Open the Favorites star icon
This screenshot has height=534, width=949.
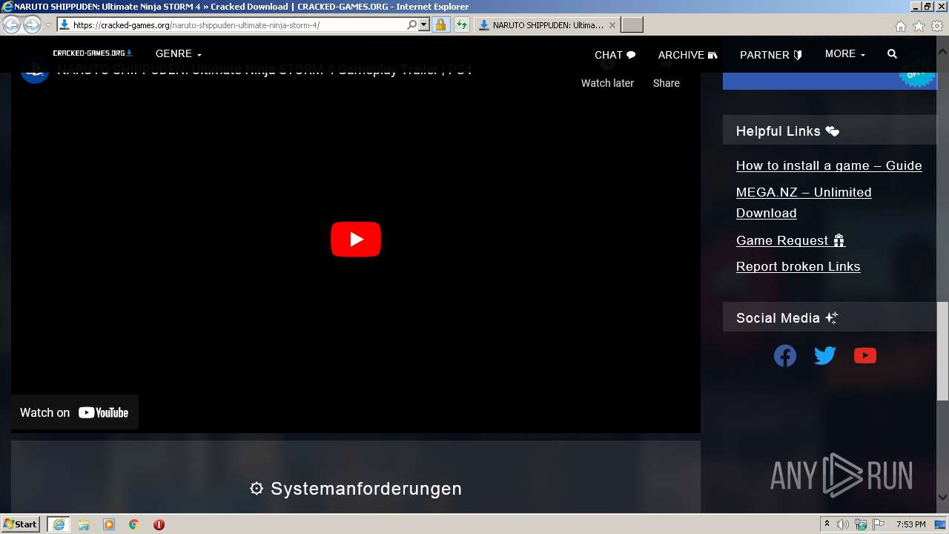[x=919, y=26]
